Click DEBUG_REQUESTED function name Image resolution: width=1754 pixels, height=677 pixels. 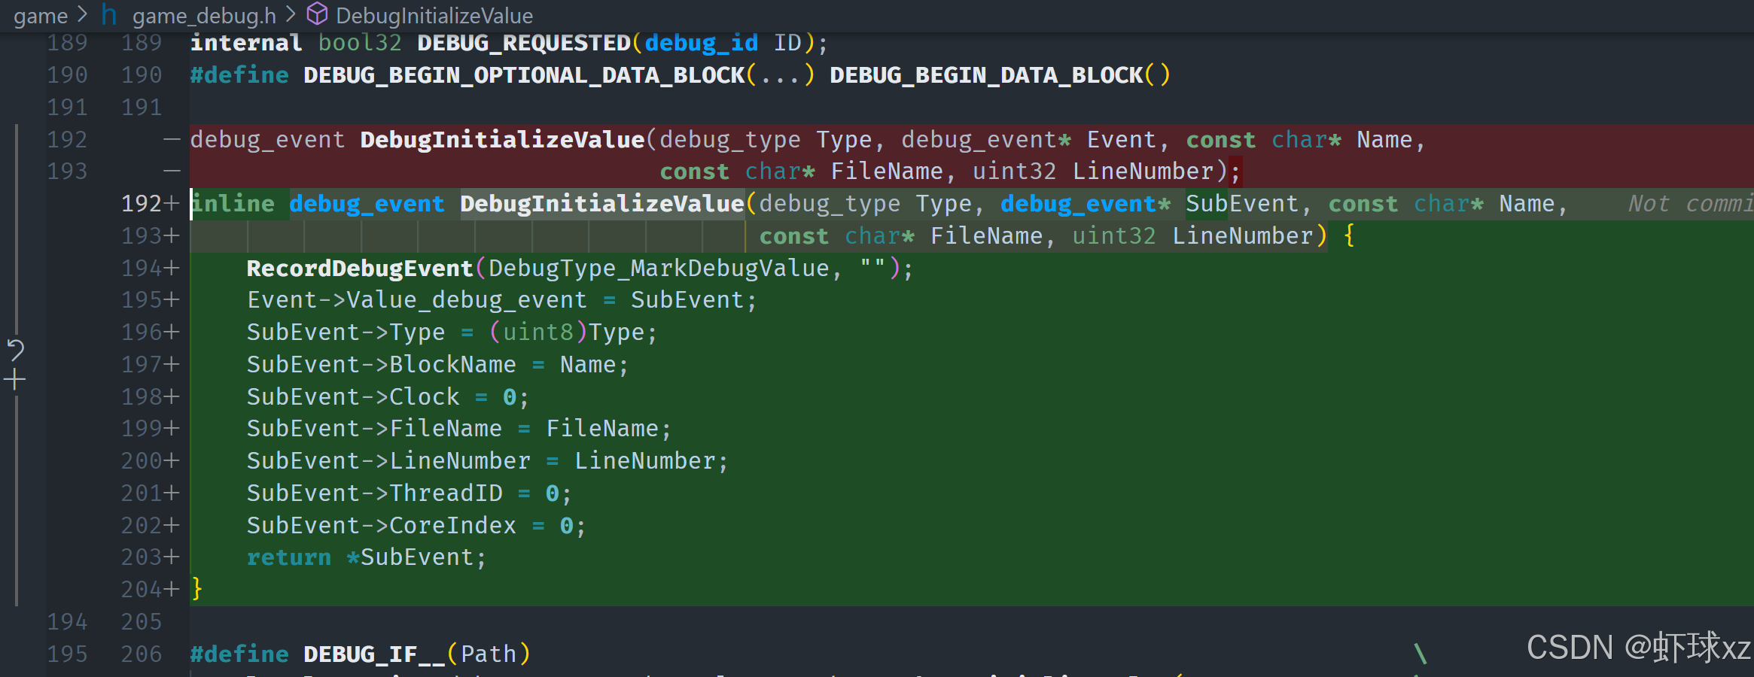tap(524, 43)
